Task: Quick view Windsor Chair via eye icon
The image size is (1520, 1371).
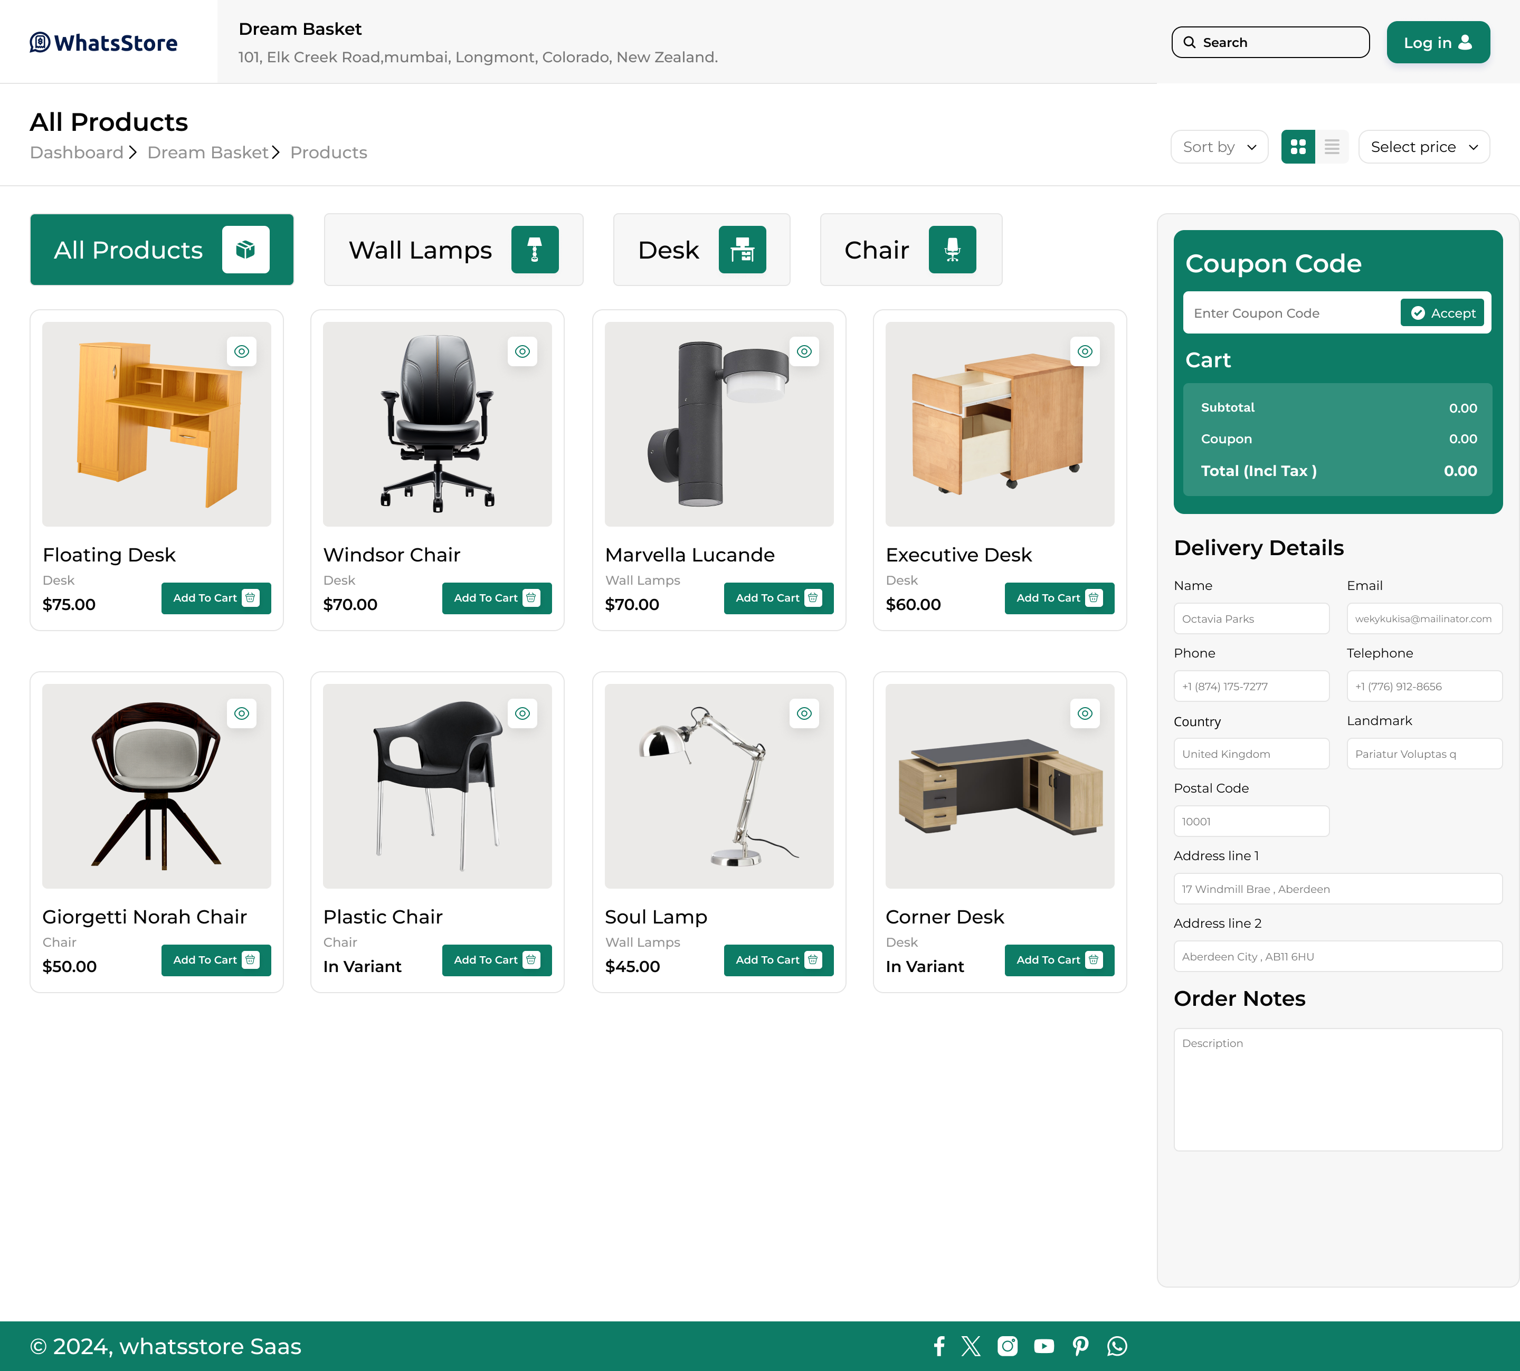Action: [x=522, y=351]
